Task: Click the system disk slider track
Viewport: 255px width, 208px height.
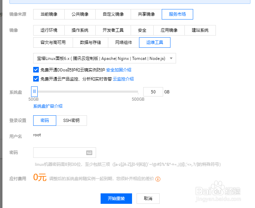Action: point(88,92)
